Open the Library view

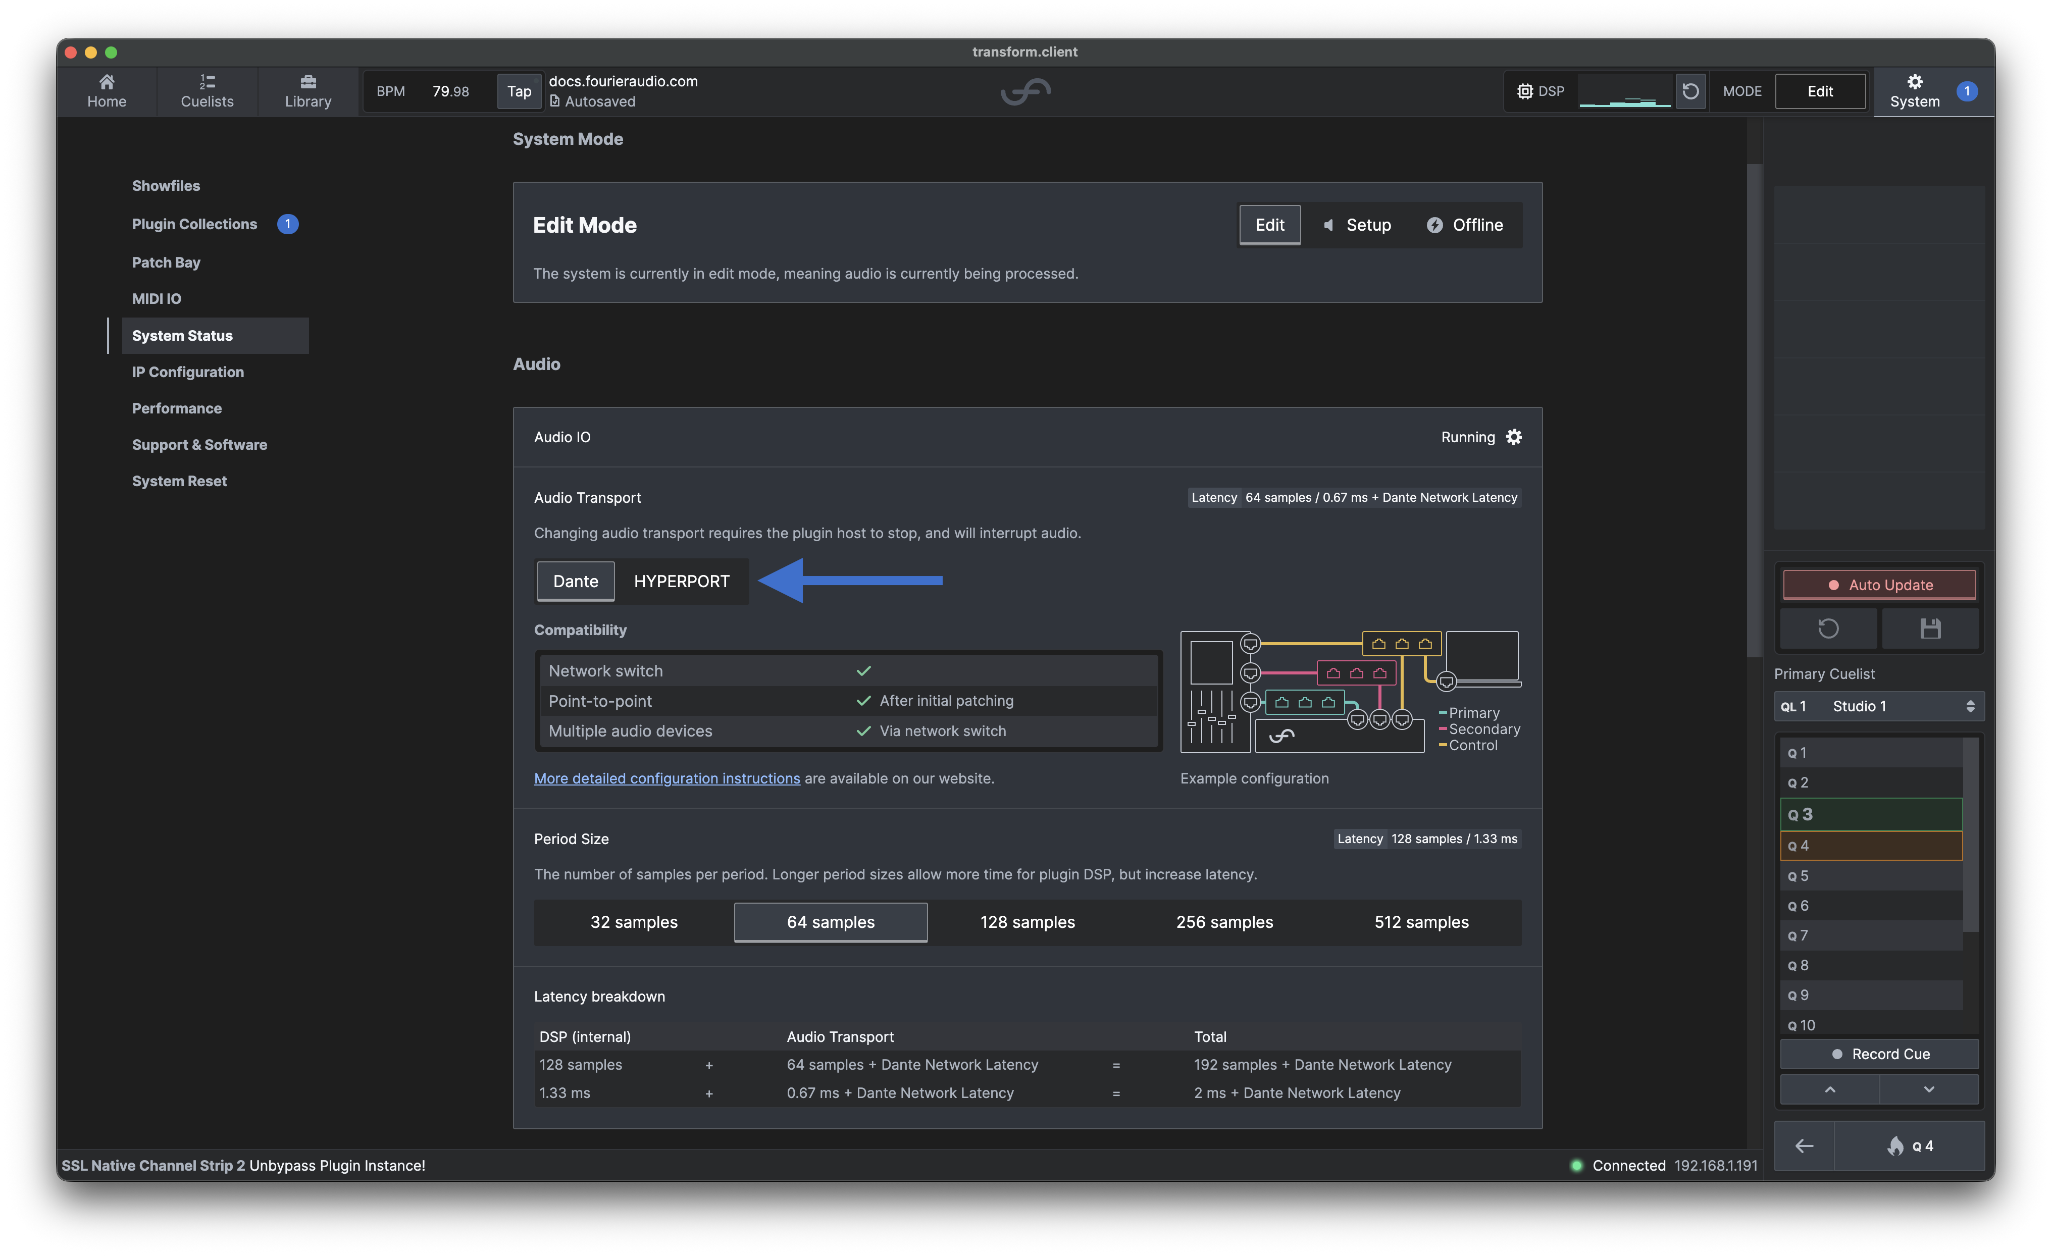coord(307,91)
